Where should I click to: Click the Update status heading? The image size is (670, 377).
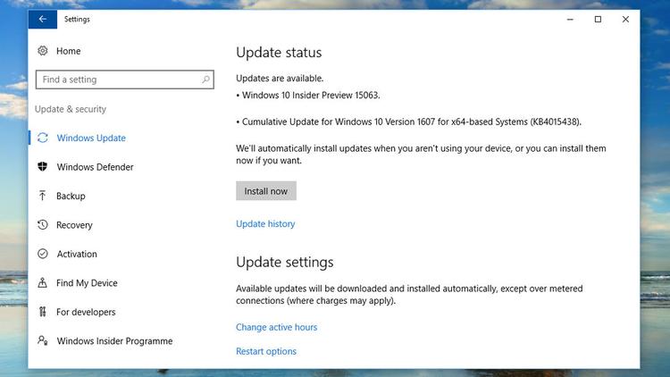(x=279, y=52)
